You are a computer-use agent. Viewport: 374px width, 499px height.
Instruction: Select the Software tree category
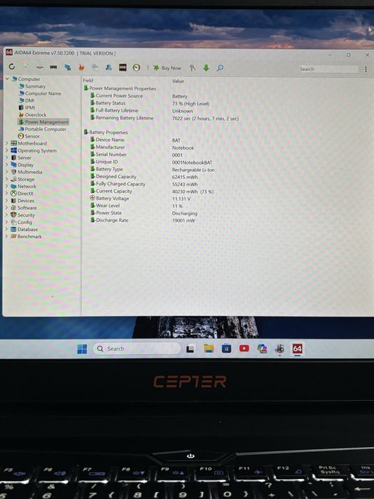click(24, 208)
